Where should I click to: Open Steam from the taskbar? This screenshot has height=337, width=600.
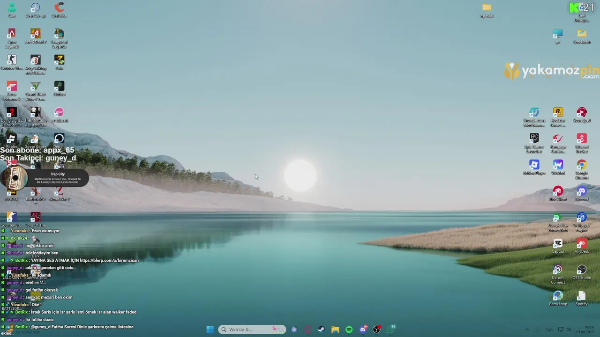pyautogui.click(x=321, y=330)
